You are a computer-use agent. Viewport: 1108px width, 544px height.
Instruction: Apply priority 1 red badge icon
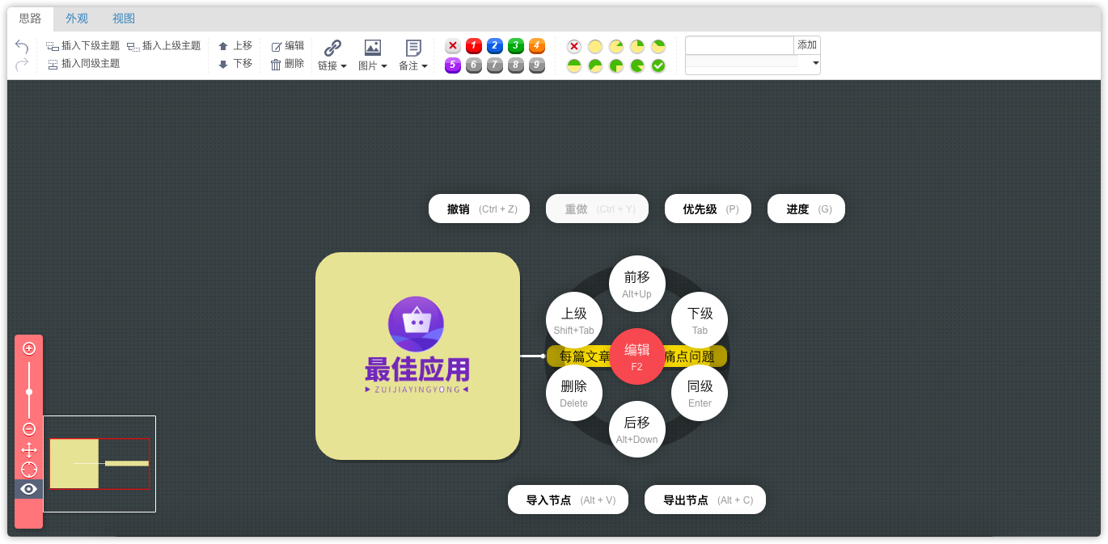coord(473,46)
